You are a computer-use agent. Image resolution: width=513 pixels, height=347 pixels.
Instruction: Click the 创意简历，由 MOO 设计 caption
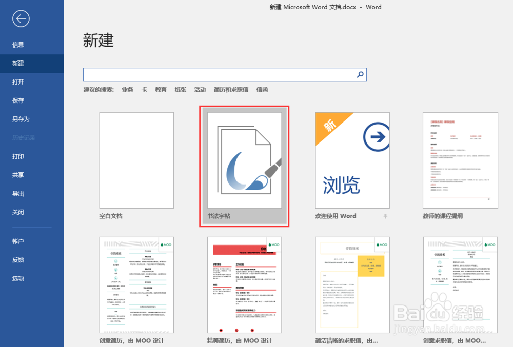(131, 340)
